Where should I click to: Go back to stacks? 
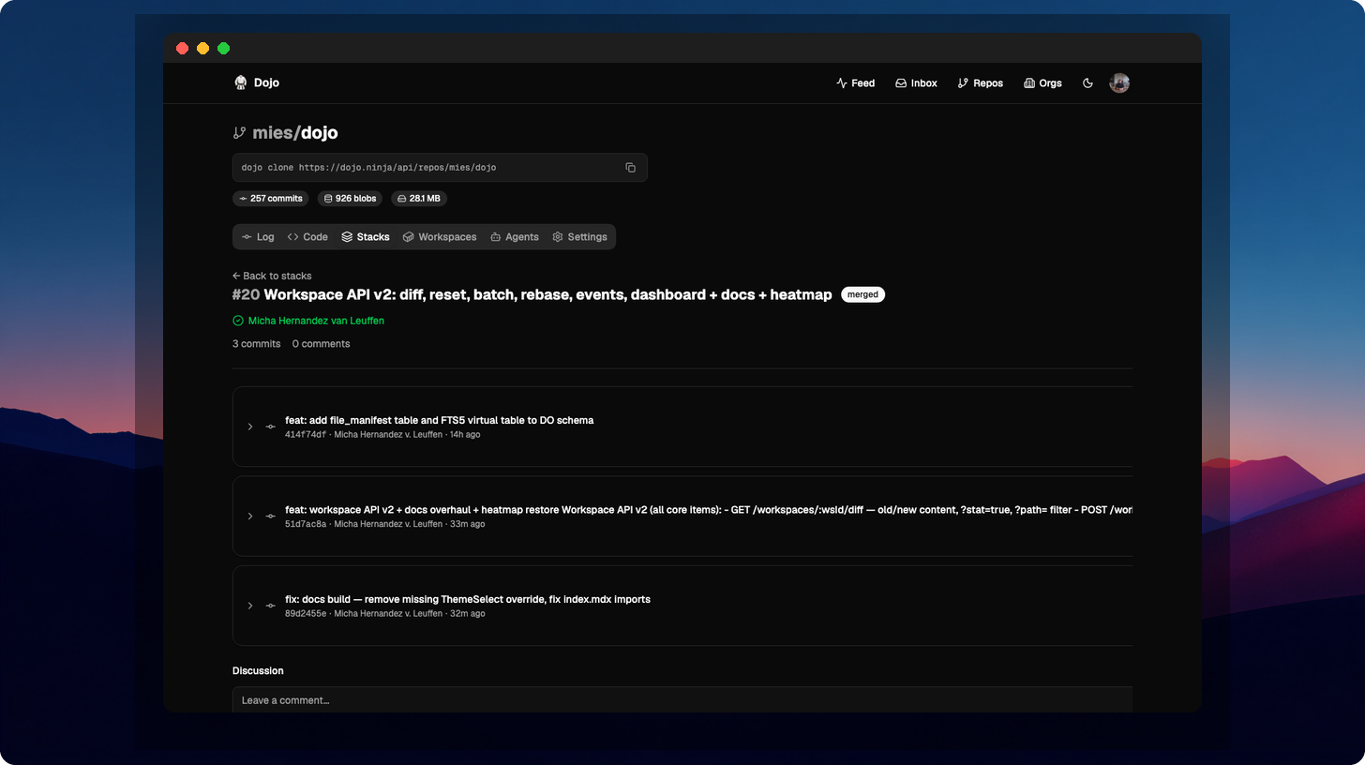(272, 276)
